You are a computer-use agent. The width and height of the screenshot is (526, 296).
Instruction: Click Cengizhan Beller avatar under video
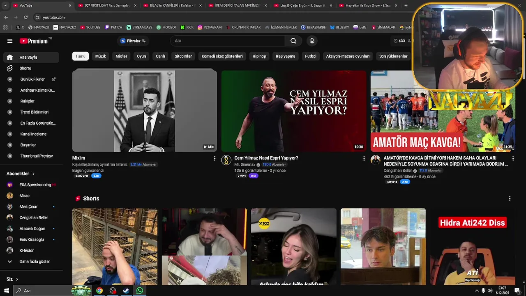[x=376, y=160]
